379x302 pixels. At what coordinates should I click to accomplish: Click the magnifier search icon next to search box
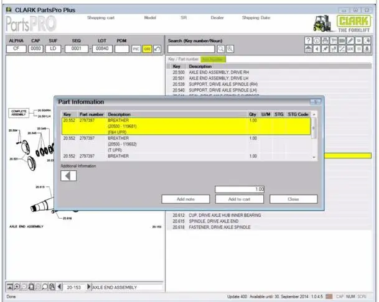(x=220, y=49)
